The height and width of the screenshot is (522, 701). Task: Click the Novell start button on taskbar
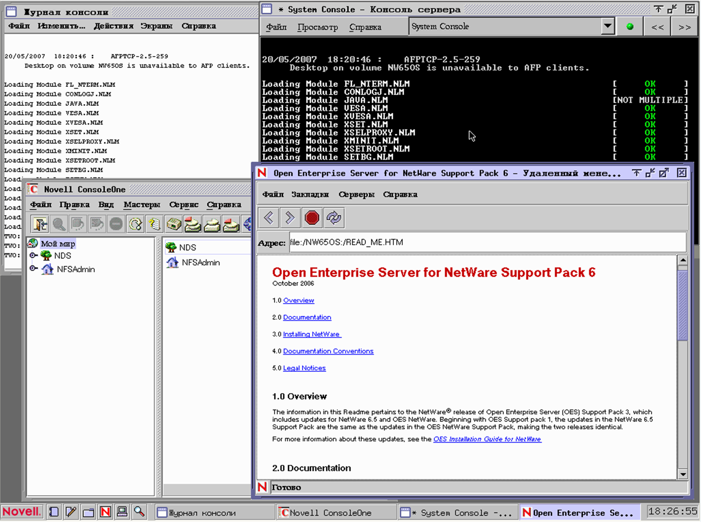[x=21, y=511]
